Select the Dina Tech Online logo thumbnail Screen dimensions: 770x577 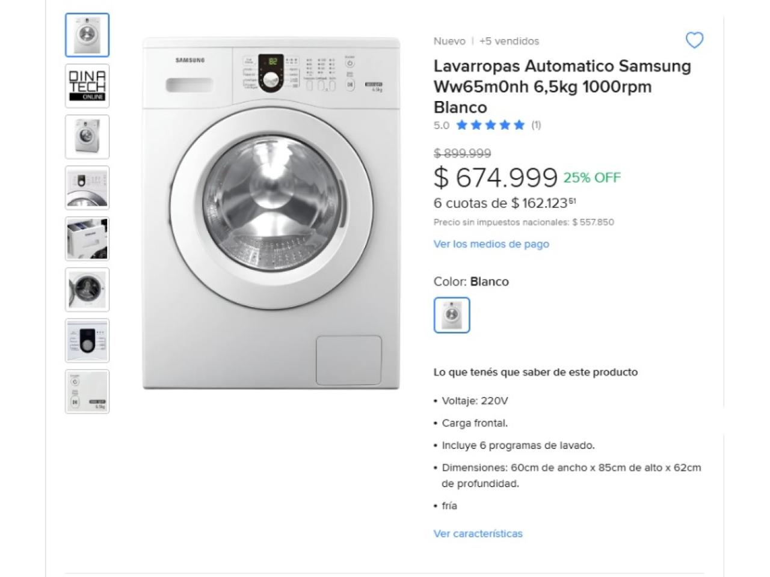tap(87, 86)
